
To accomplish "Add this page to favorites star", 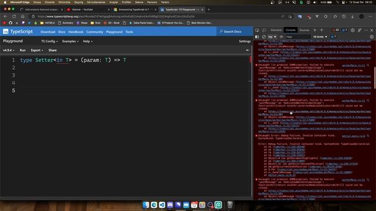I will click(x=290, y=16).
